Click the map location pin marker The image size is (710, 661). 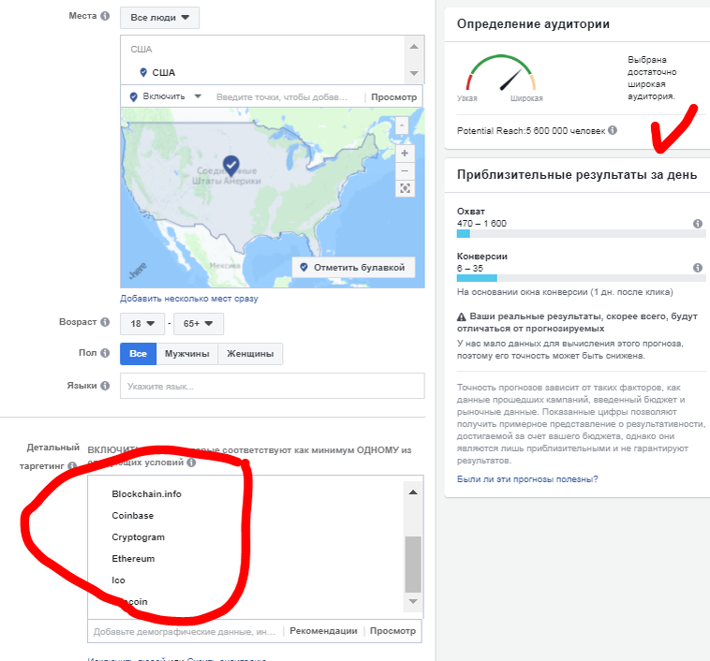coord(231,166)
